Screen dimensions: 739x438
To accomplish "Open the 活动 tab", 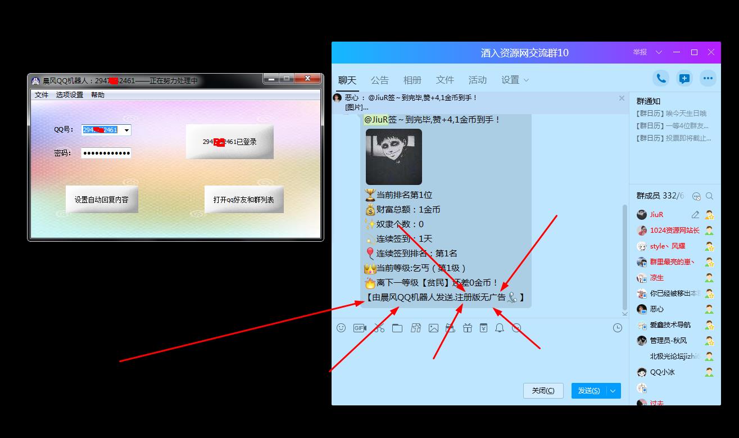I will tap(478, 80).
